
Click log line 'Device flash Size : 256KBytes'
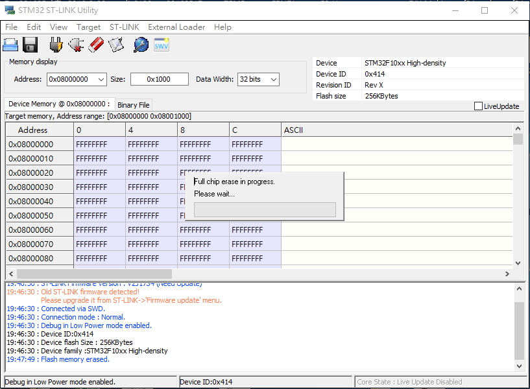coord(69,342)
